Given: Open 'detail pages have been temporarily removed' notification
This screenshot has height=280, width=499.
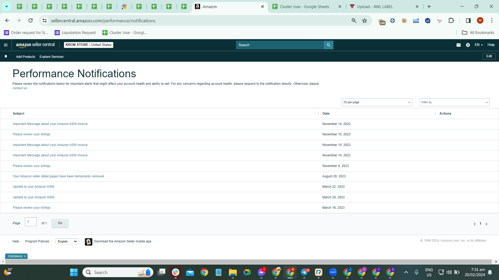Looking at the screenshot, I should coord(58,177).
